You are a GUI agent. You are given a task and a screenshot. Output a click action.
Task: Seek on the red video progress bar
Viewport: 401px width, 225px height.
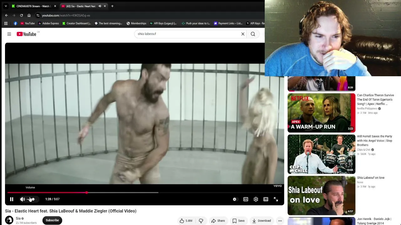(144, 192)
